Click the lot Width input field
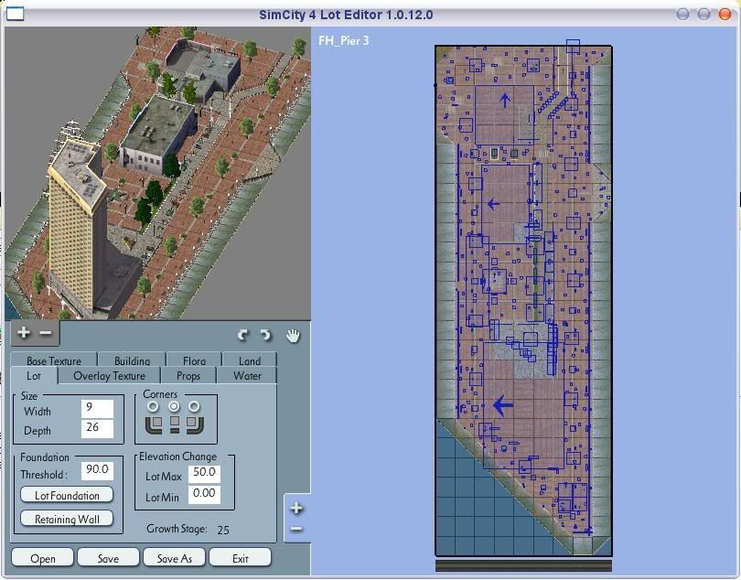 (x=97, y=408)
